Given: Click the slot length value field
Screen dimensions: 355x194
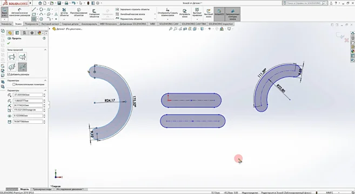Looking at the screenshot, I should pos(28,122).
